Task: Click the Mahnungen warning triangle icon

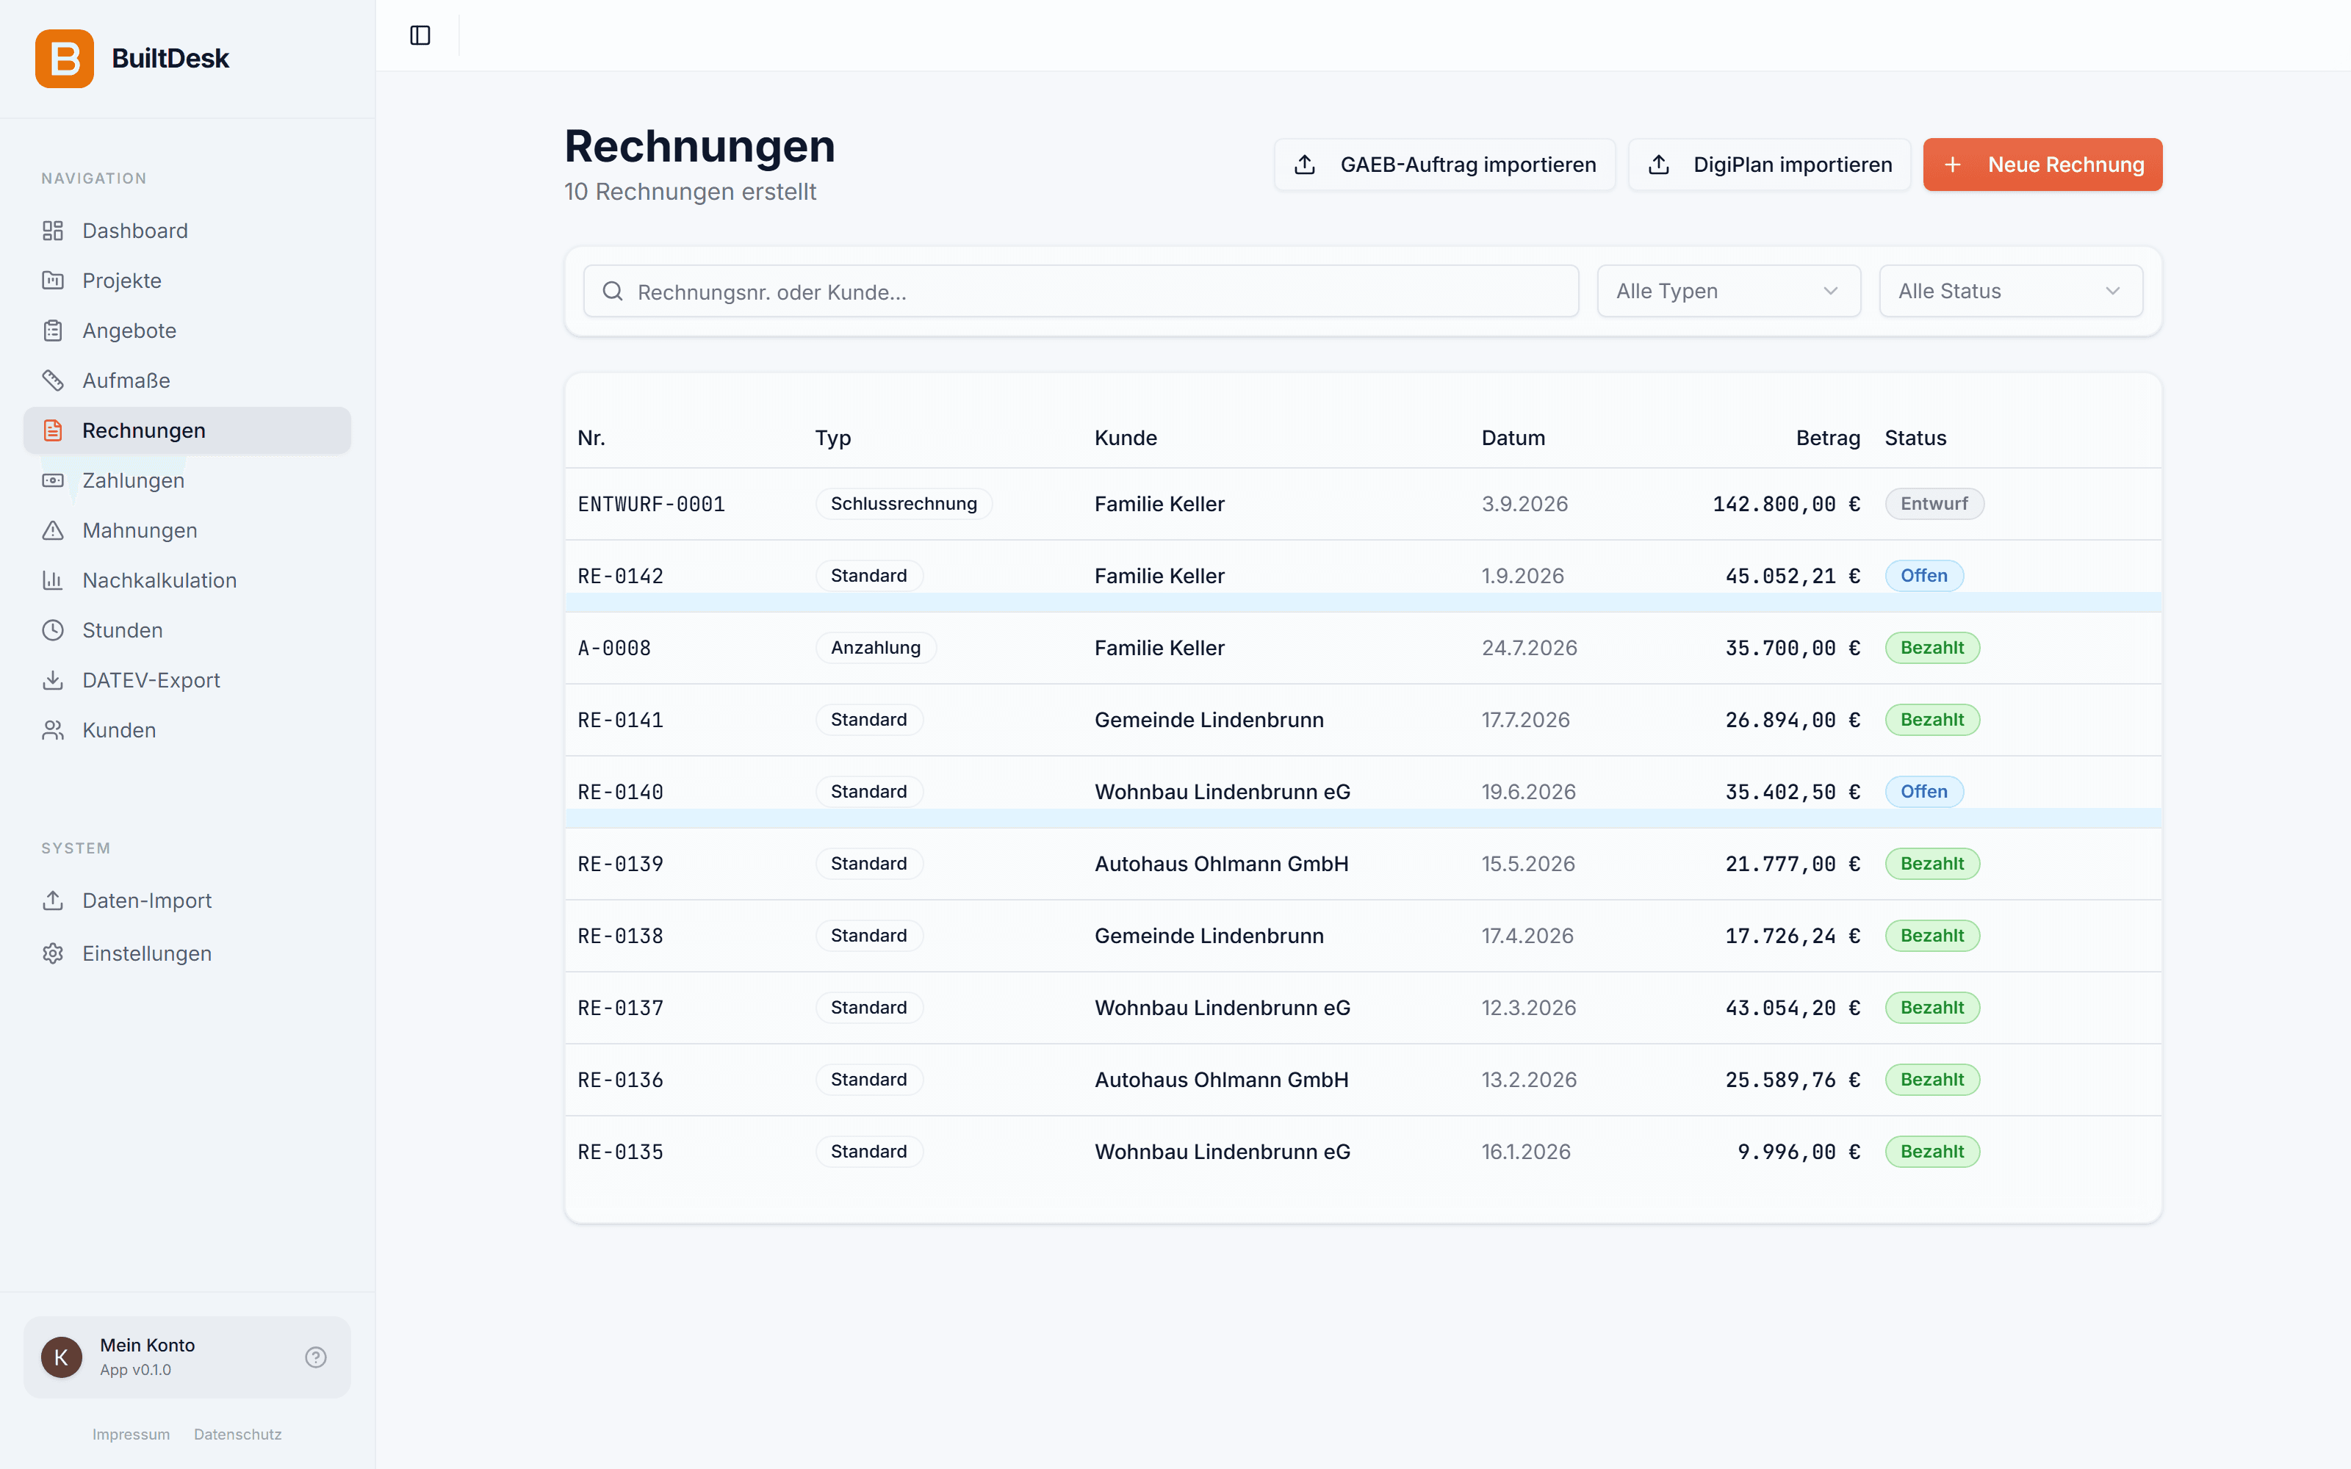Action: tap(52, 530)
